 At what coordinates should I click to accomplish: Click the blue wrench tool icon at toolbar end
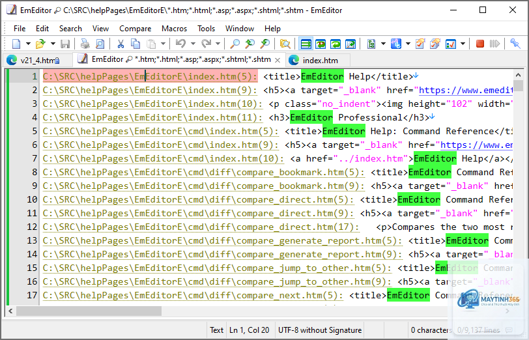515,44
